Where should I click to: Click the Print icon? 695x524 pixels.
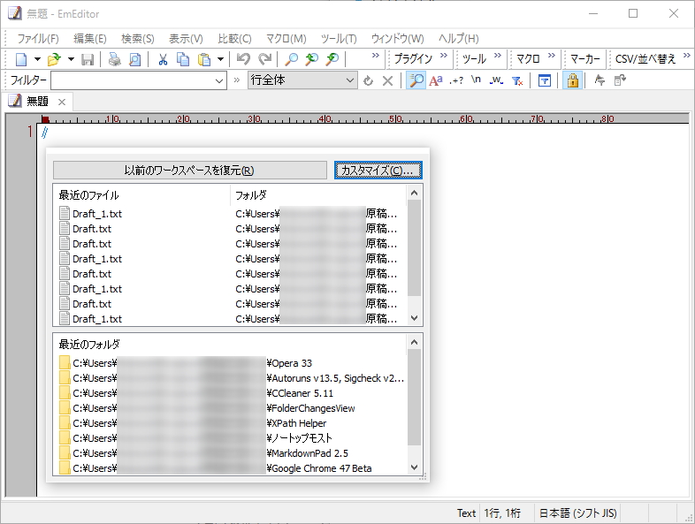(x=115, y=59)
